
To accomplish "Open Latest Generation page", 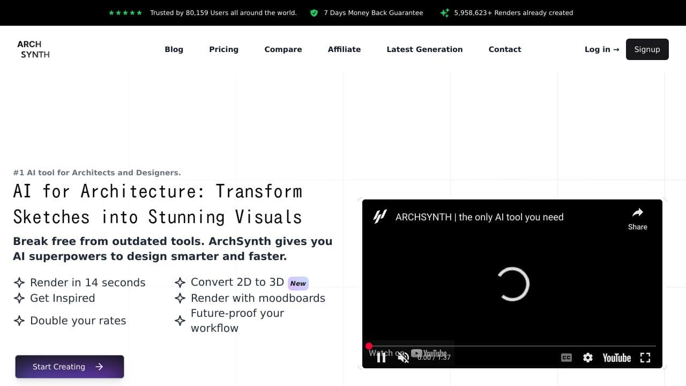I will pos(424,49).
